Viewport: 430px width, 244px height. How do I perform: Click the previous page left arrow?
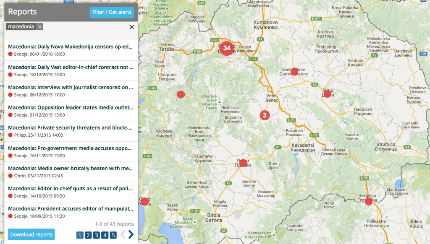click(x=123, y=234)
